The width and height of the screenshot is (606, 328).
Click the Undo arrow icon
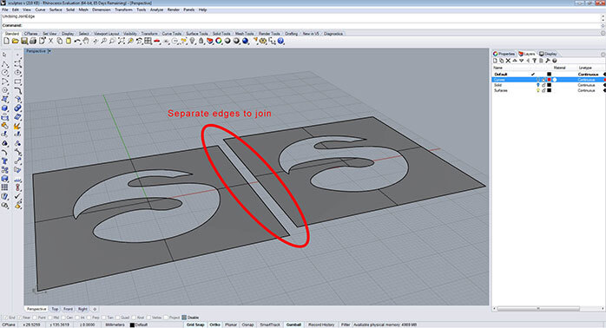pos(77,41)
